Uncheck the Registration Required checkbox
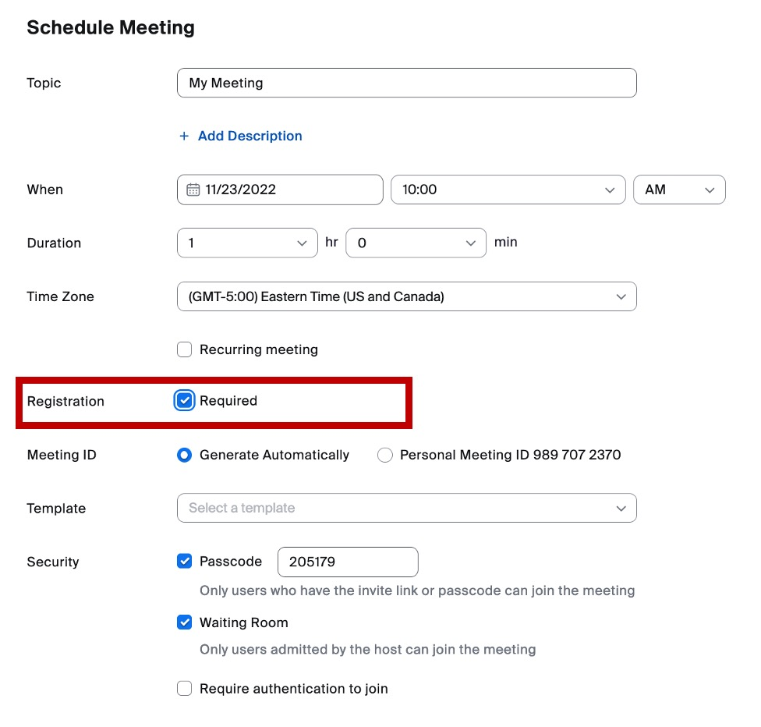 (184, 401)
